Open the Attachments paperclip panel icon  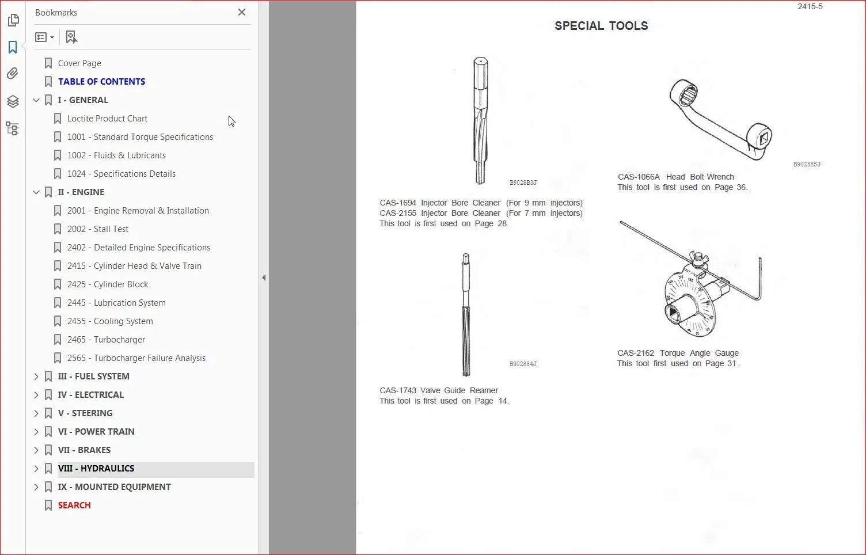click(x=13, y=74)
